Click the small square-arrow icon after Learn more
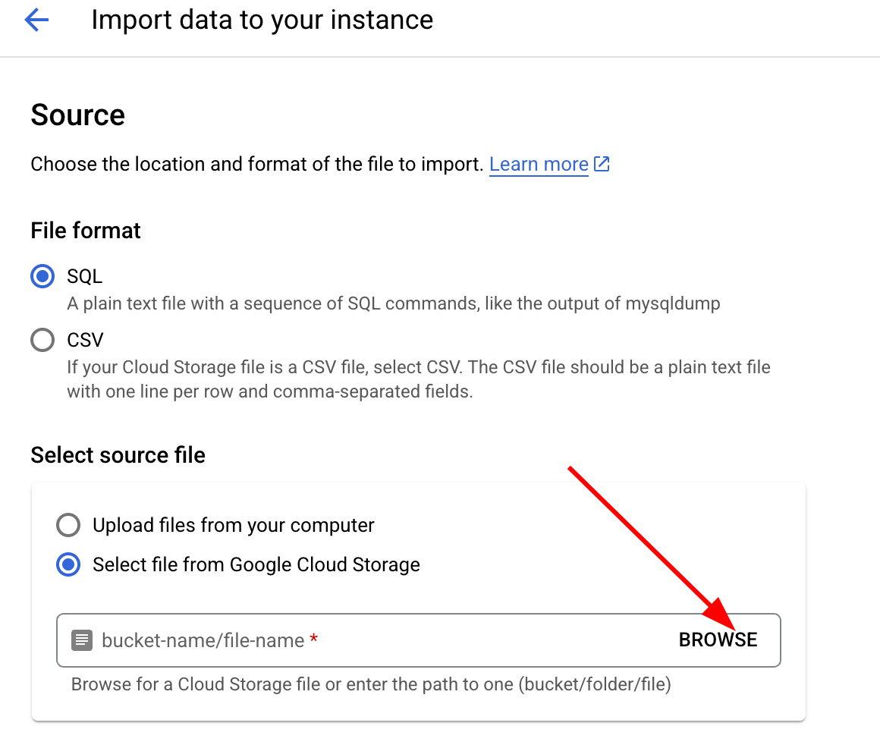The image size is (880, 745). pos(602,164)
